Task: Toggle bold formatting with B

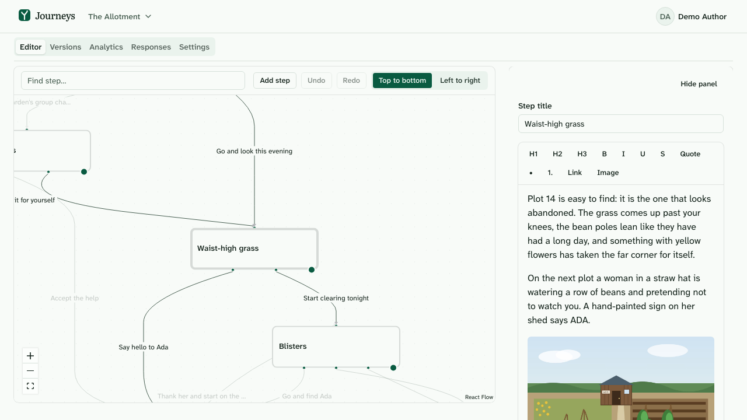Action: coord(605,154)
